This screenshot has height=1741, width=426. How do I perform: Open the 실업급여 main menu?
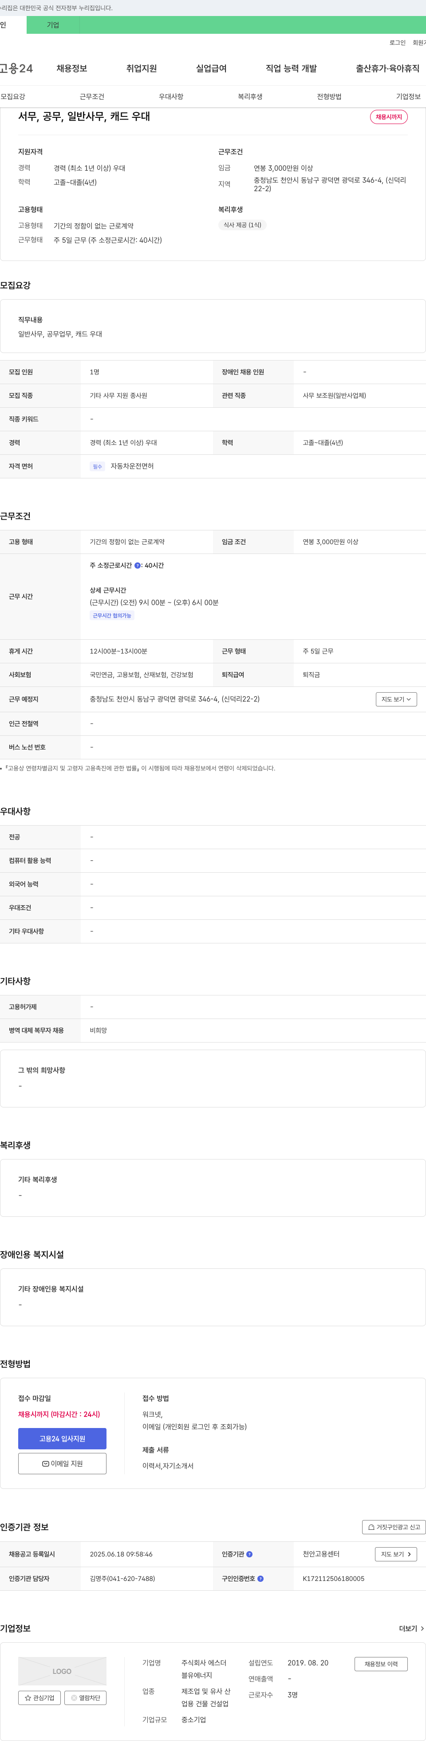[211, 68]
